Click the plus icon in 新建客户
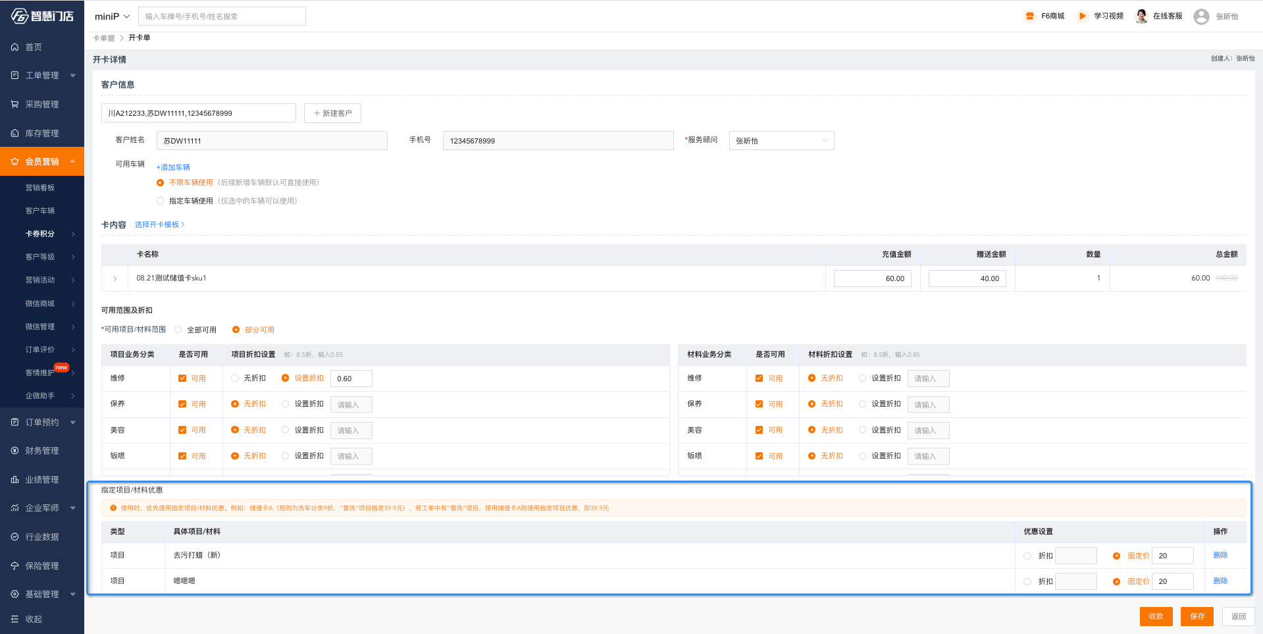This screenshot has width=1263, height=634. click(317, 113)
